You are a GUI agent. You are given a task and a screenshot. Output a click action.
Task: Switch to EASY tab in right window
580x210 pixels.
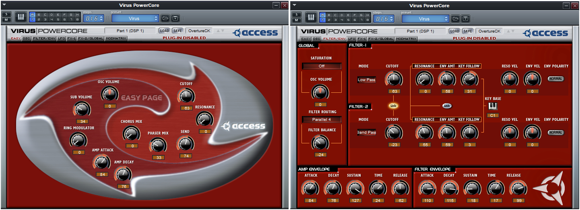[x=305, y=39]
